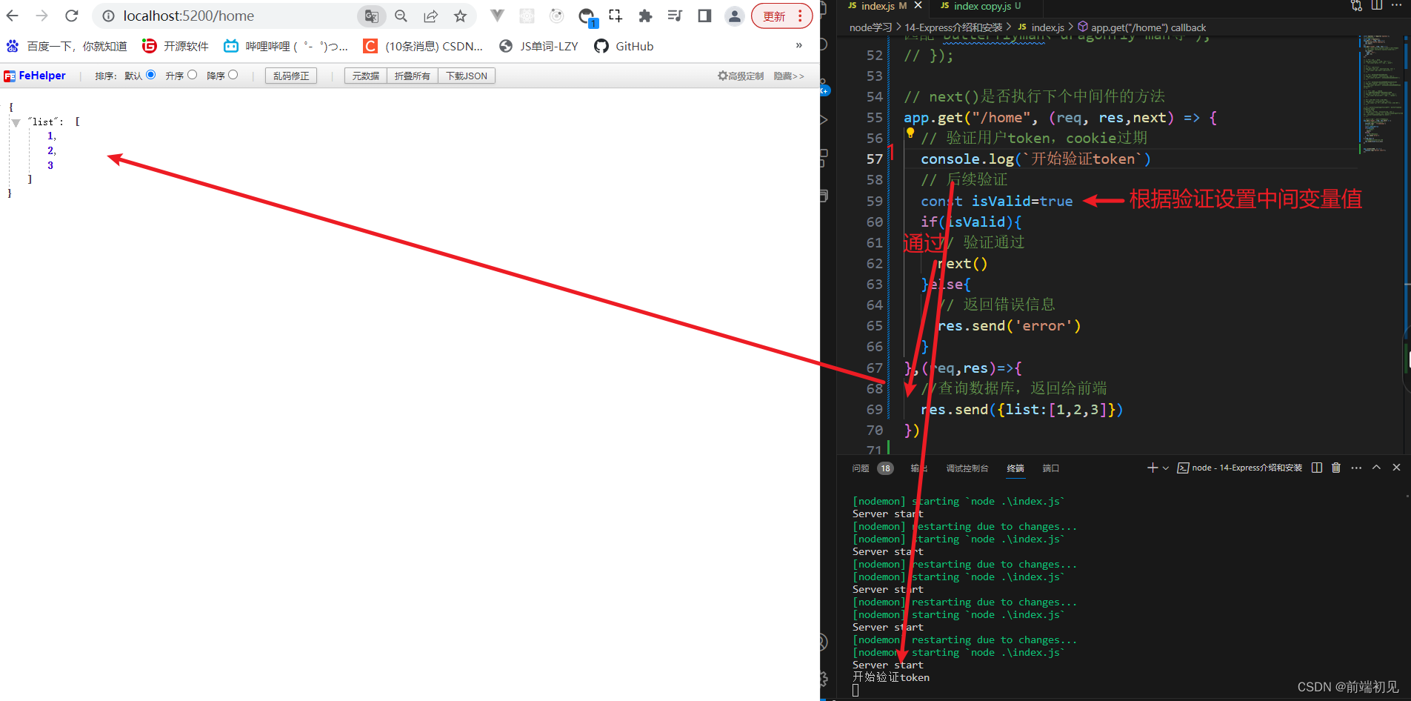Image resolution: width=1411 pixels, height=701 pixels.
Task: Open the translate page icon
Action: click(371, 16)
